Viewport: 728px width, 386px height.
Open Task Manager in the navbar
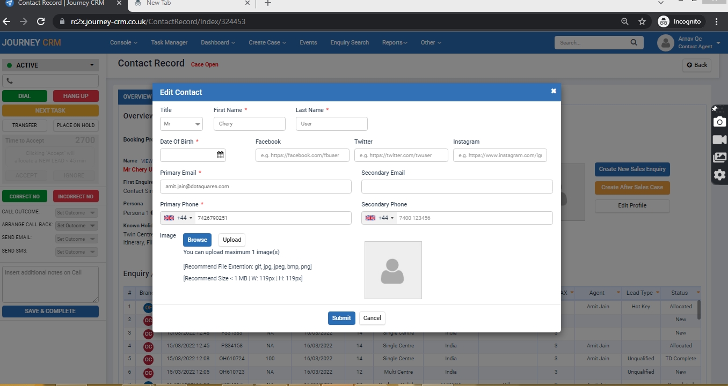(x=169, y=42)
